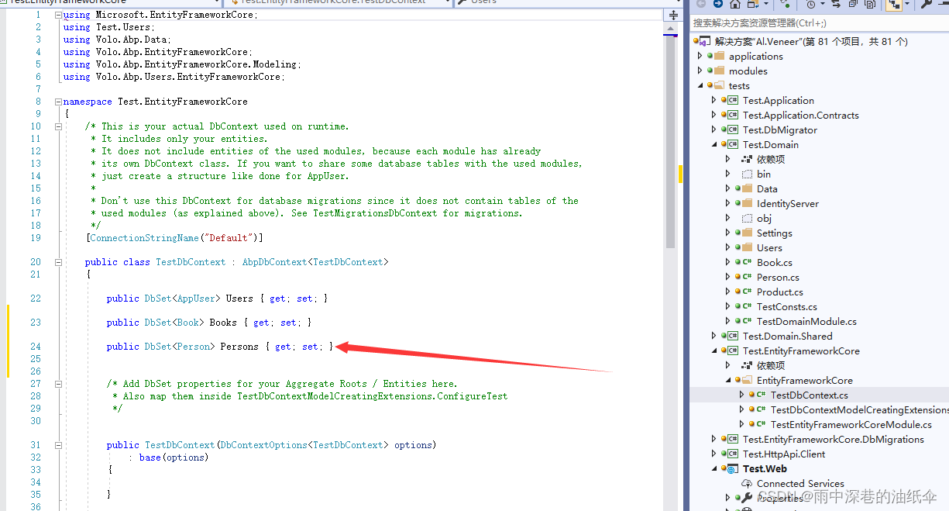949x511 pixels.
Task: Open dropdown arrow beside pending changes clock
Action: [821, 5]
